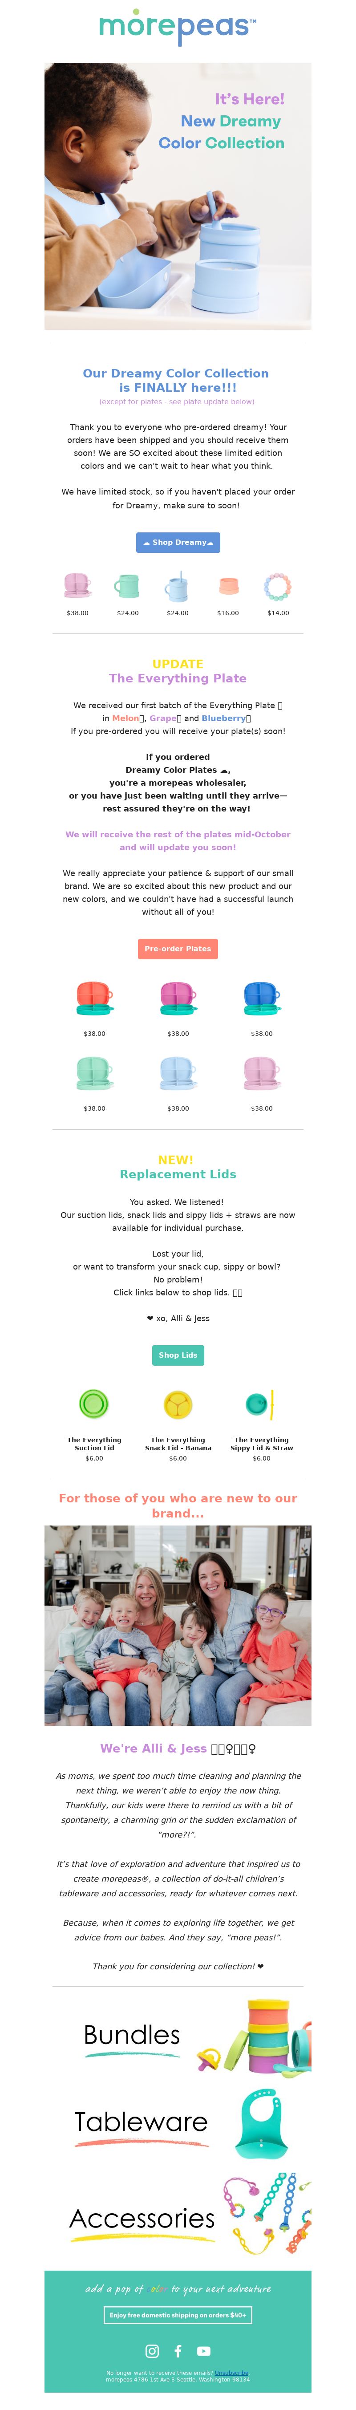
Task: Click the Dreamy Color Collection hero image
Action: click(x=178, y=195)
